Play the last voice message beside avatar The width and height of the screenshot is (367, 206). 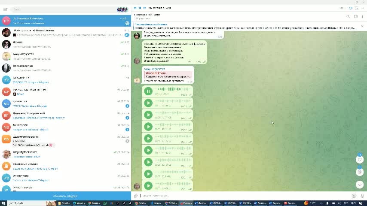148,186
